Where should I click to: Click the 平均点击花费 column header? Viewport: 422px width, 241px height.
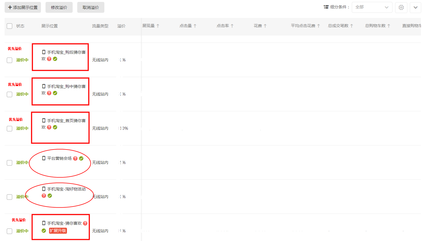click(303, 26)
